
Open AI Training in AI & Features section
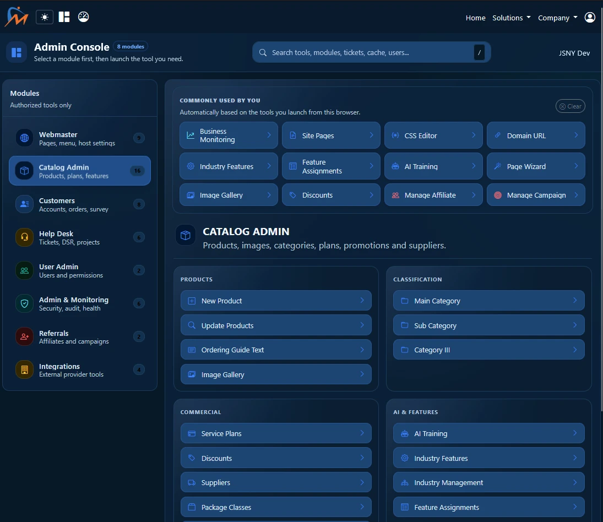[489, 433]
